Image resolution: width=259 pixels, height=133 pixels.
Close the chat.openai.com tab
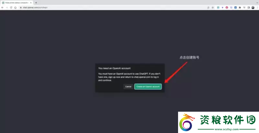point(31,3)
